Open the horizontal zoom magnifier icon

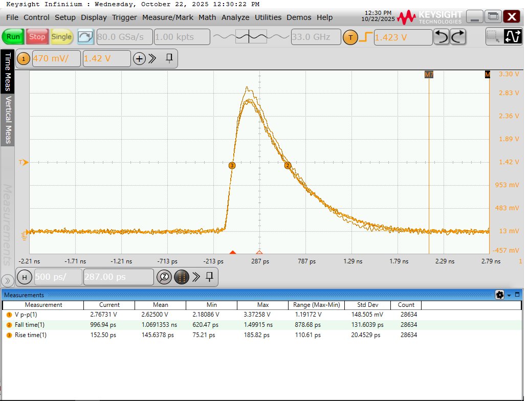tap(164, 277)
